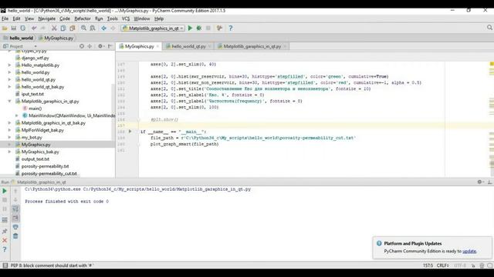Click the Paste icon in toolbar
Image resolution: width=494 pixels, height=277 pixels.
click(x=73, y=28)
